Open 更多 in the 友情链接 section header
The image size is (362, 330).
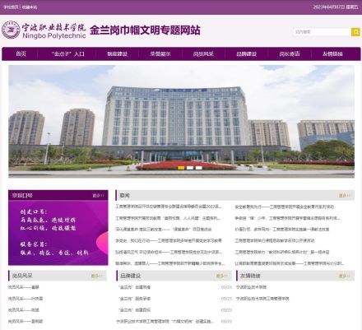[345, 276]
